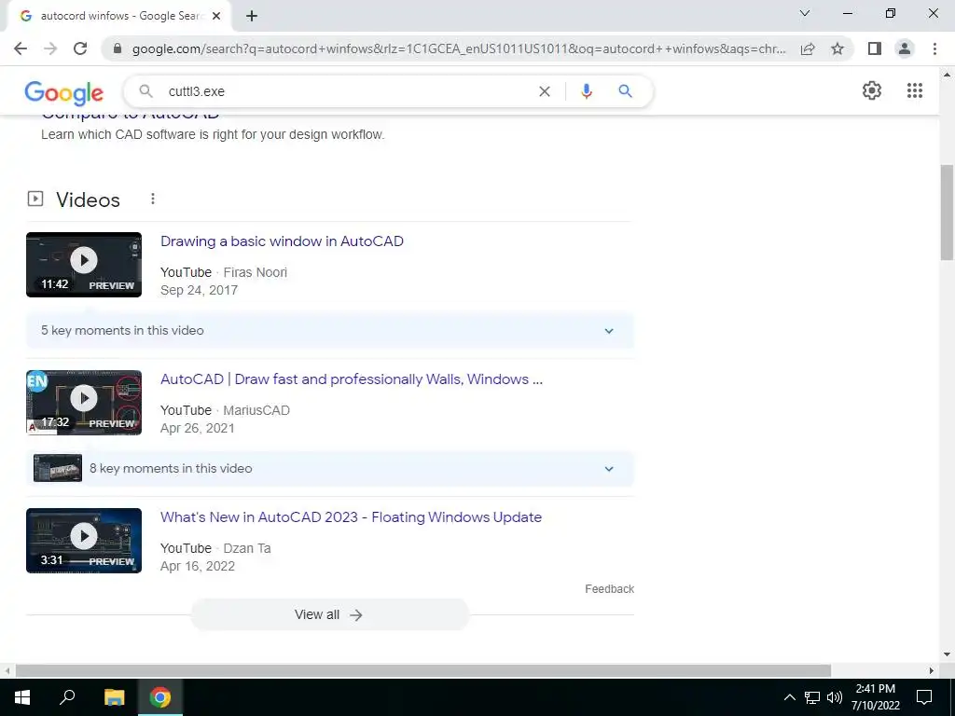Click Chrome icon in taskbar
The height and width of the screenshot is (716, 955).
[160, 697]
